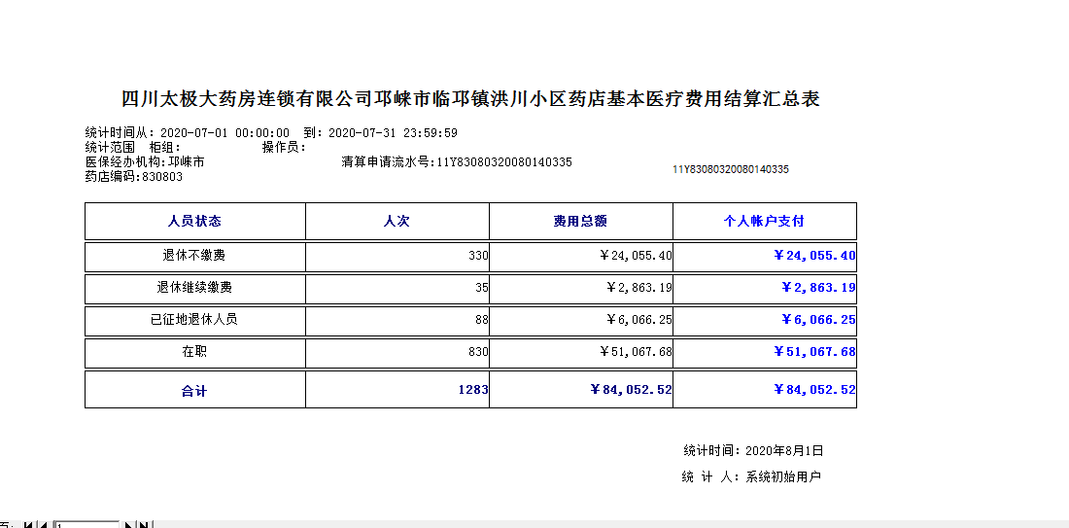
Task: Go to the next report page
Action: tap(129, 524)
